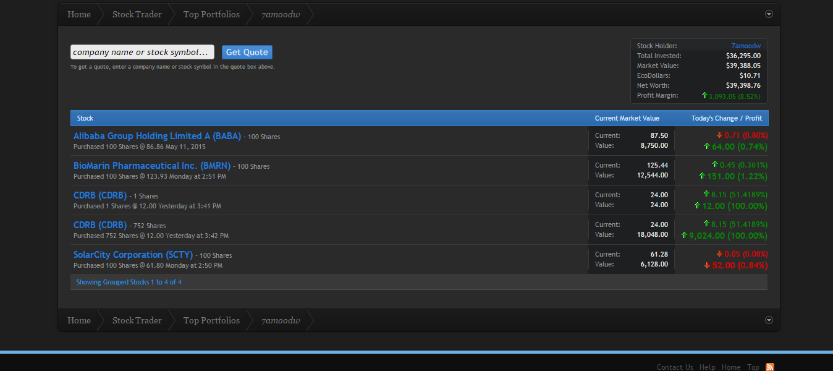The width and height of the screenshot is (833, 371).
Task: Click CDRB purchase Yesterday at 3:41 PM
Action: coord(147,206)
